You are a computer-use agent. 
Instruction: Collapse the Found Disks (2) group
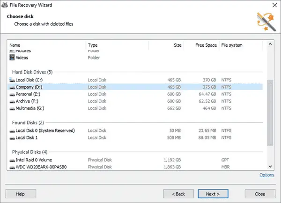(28, 123)
